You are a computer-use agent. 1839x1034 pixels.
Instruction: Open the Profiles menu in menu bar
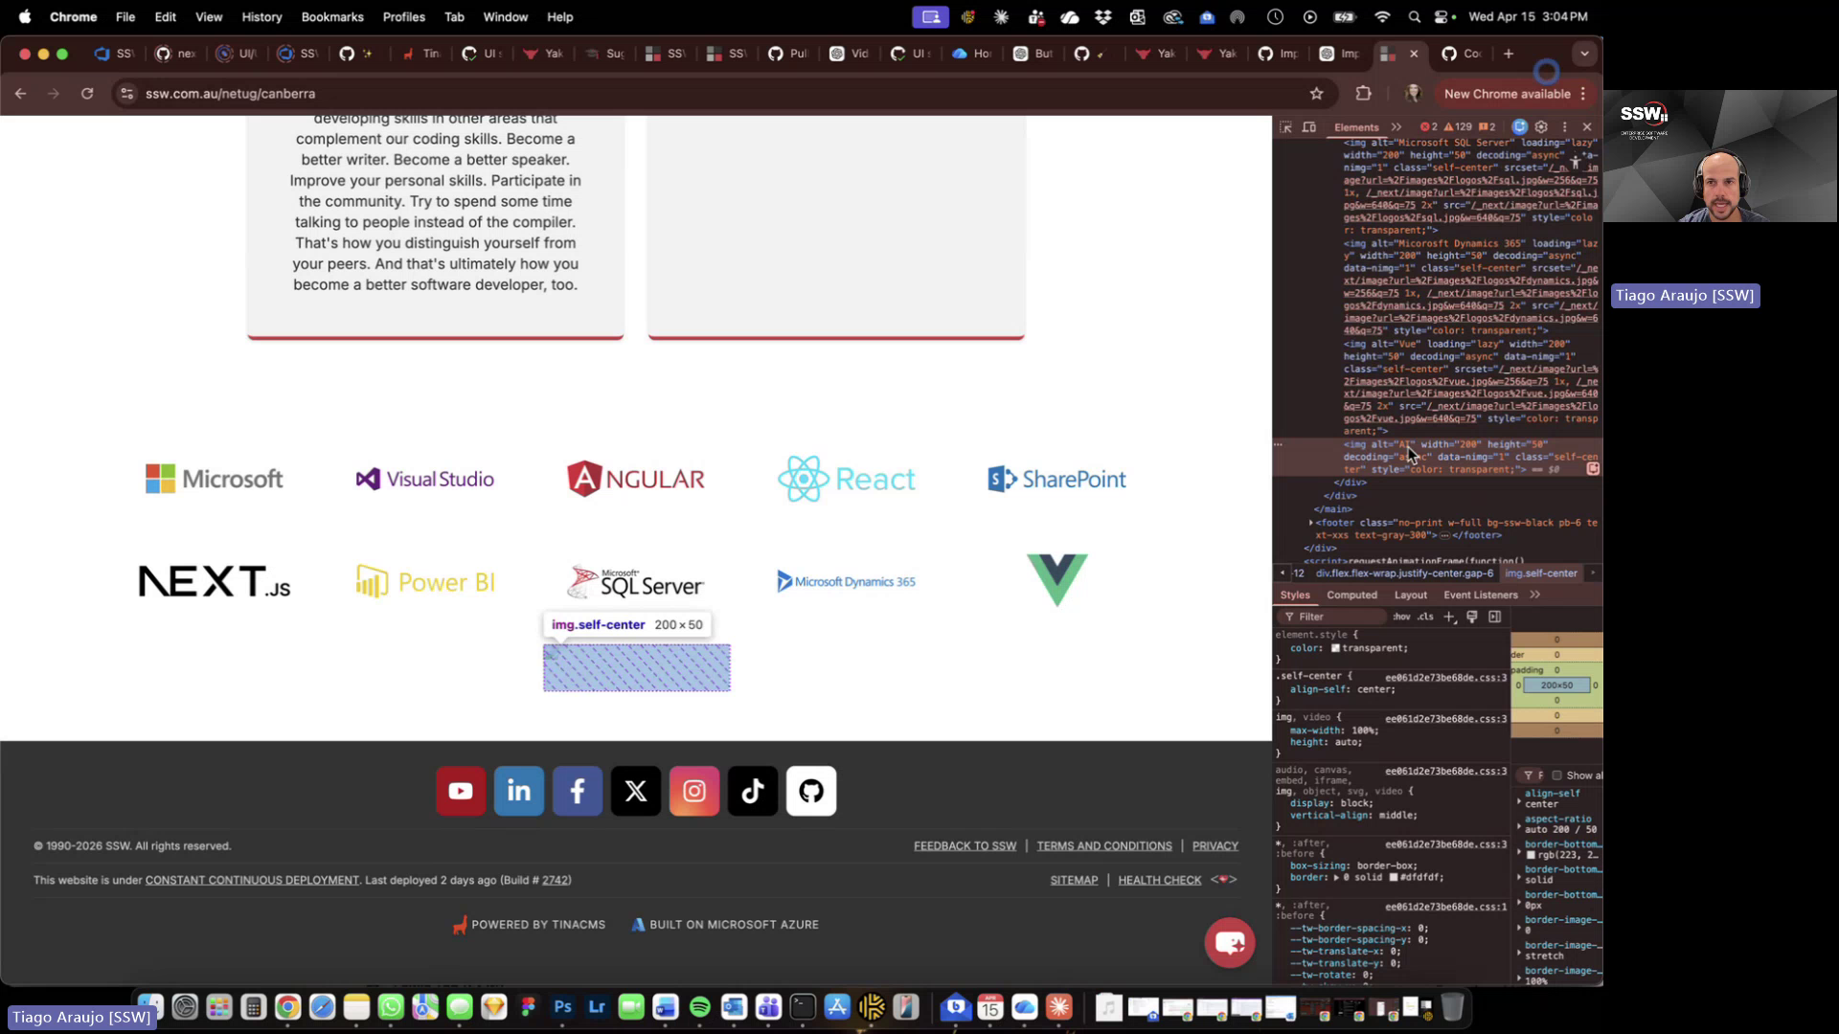[x=403, y=17]
